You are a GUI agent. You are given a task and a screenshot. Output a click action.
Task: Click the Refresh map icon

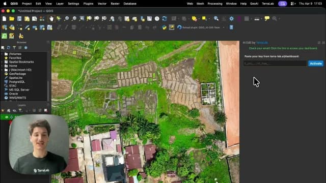tap(165, 19)
